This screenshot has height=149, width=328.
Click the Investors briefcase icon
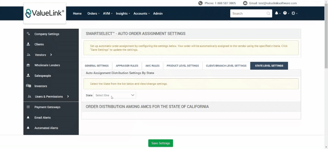pyautogui.click(x=29, y=86)
